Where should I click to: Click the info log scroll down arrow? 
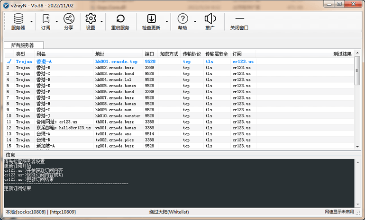(x=357, y=205)
